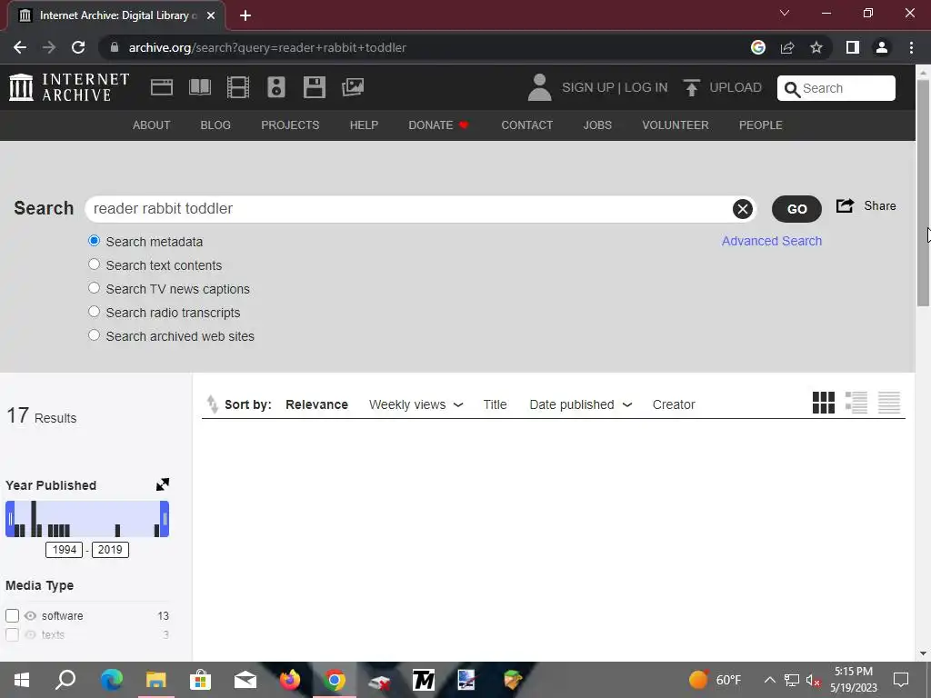Clear the search query with the X button
Image resolution: width=931 pixels, height=698 pixels.
[x=742, y=209]
